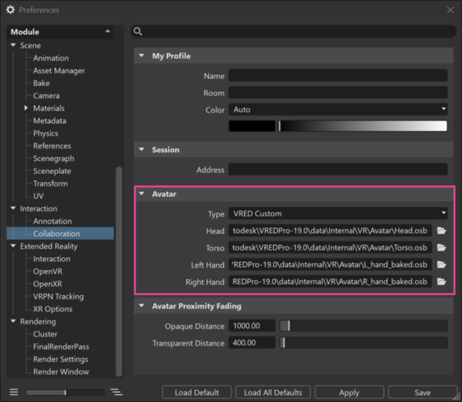Click the Load Default button
462x402 pixels.
click(x=196, y=392)
